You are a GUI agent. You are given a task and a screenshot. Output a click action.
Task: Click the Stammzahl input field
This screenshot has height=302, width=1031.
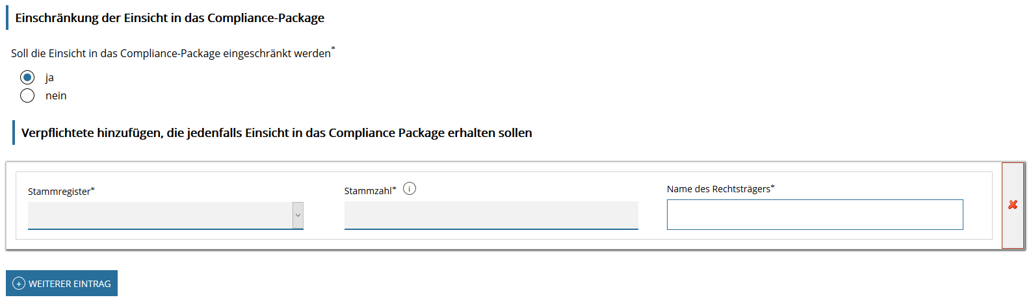[491, 216]
